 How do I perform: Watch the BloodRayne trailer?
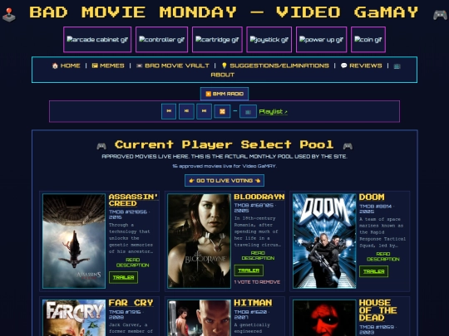[249, 270]
